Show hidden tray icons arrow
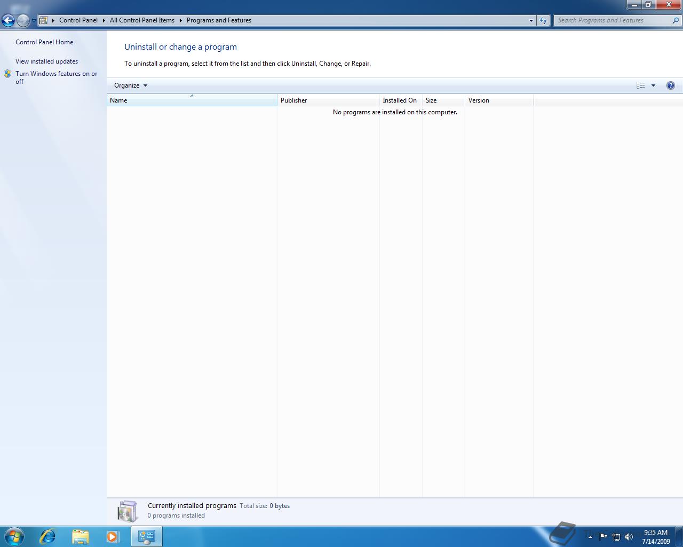 [x=590, y=537]
